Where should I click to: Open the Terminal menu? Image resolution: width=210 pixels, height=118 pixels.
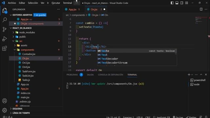tap(67, 3)
